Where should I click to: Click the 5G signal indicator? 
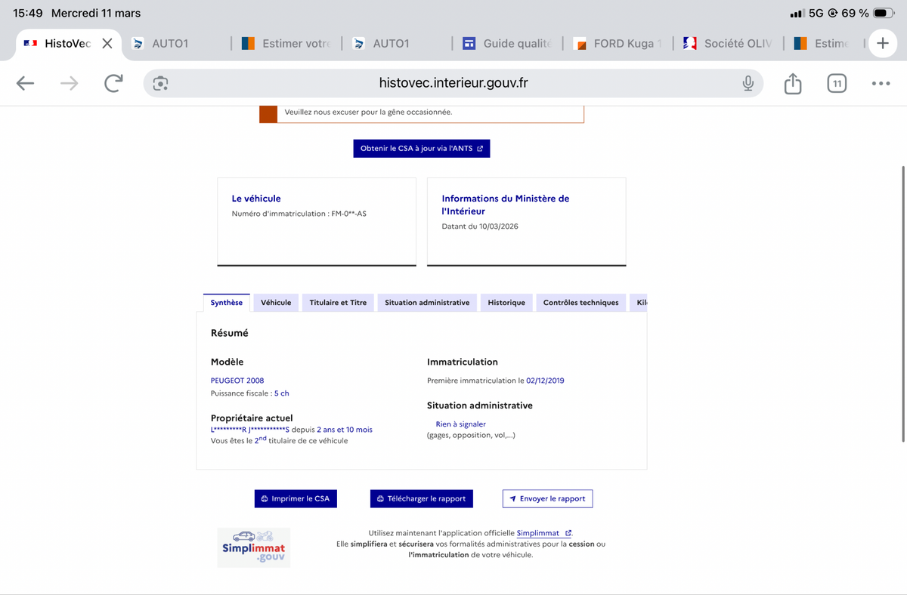click(816, 13)
